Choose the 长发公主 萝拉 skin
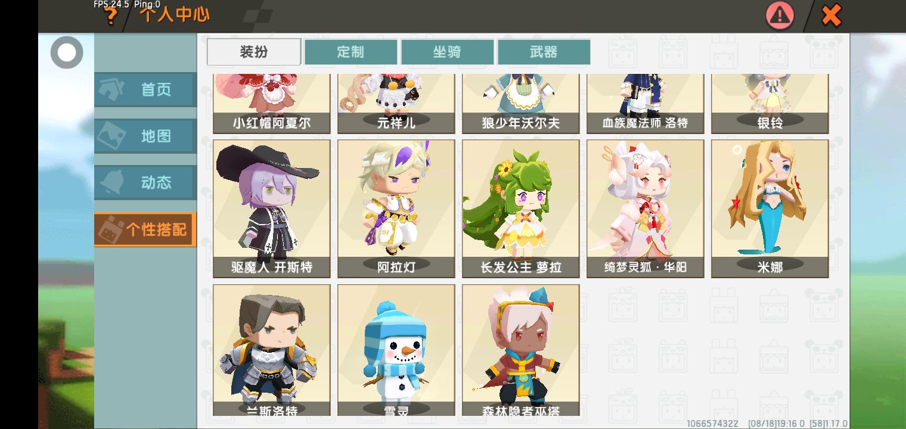 pyautogui.click(x=521, y=209)
